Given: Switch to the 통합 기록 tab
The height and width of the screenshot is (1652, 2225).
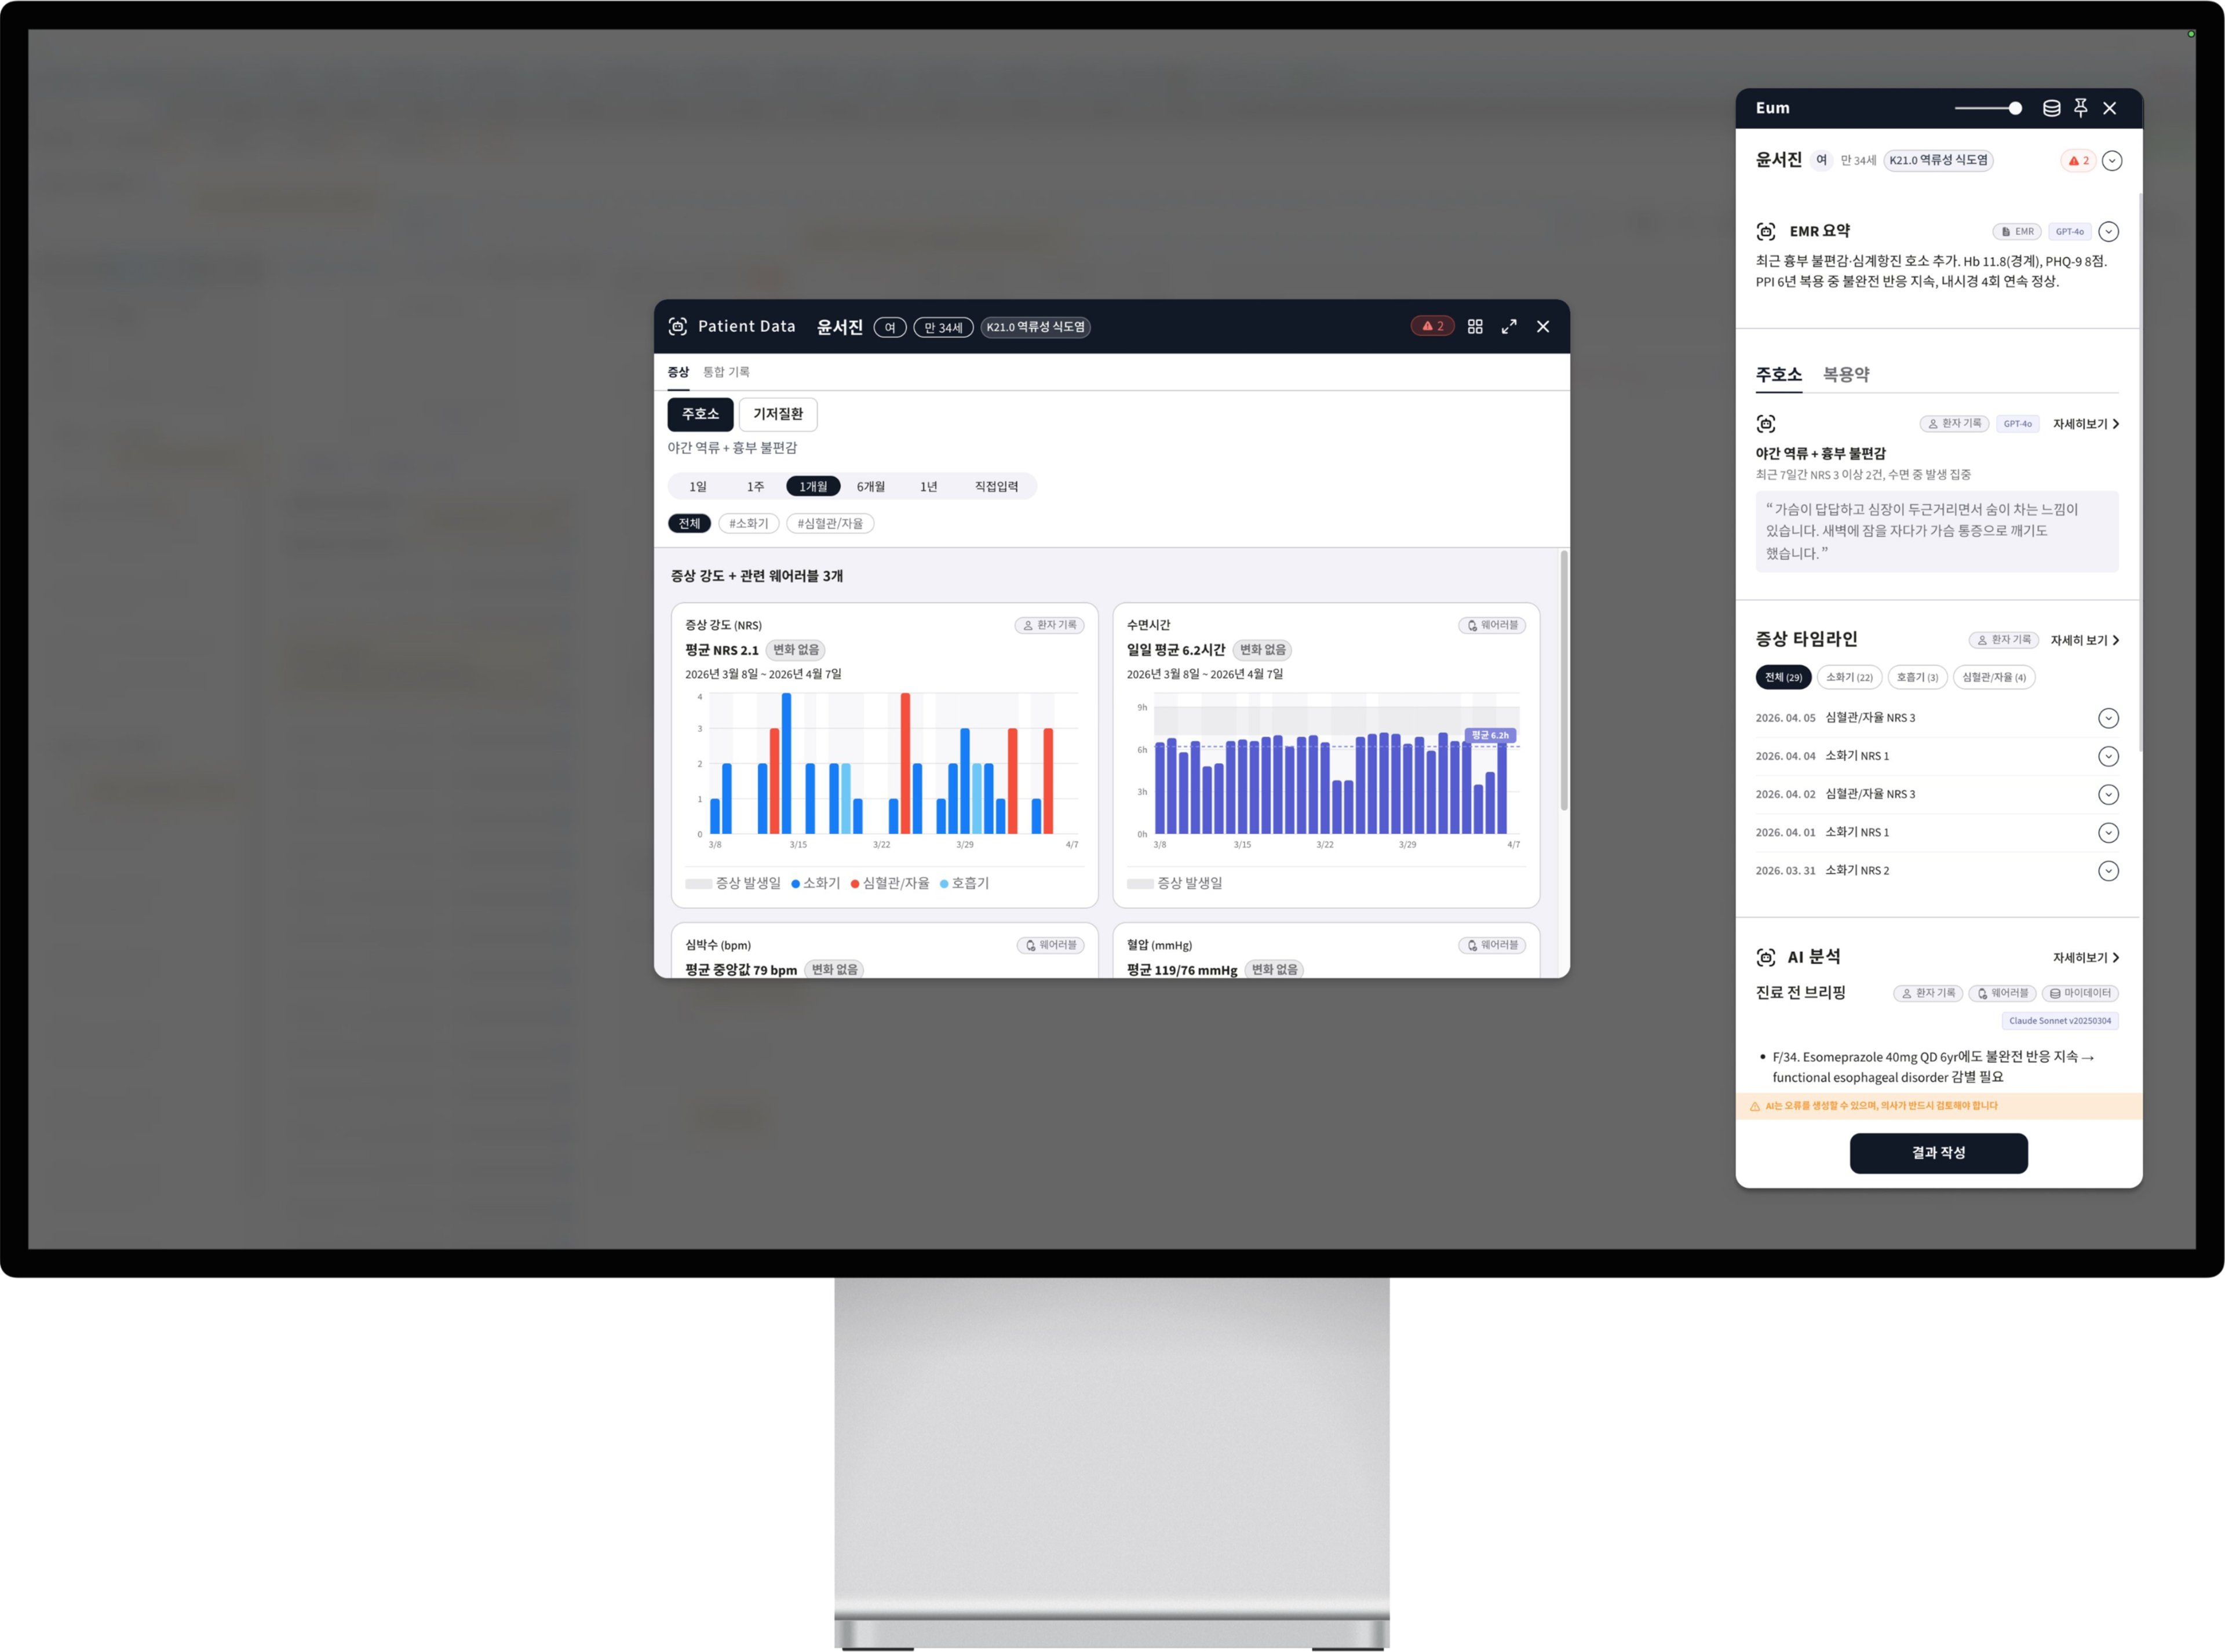Looking at the screenshot, I should point(726,372).
